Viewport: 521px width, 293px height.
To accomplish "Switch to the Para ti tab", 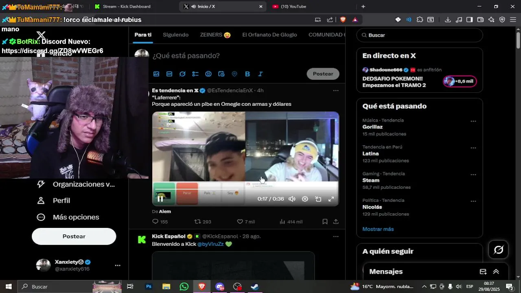I will click(x=143, y=35).
